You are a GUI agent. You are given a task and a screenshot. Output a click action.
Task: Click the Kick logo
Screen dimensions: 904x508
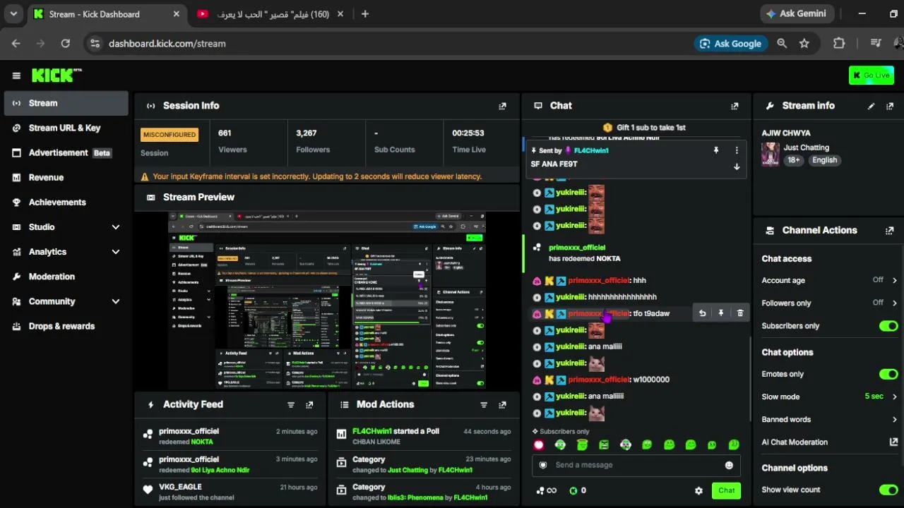tap(56, 75)
